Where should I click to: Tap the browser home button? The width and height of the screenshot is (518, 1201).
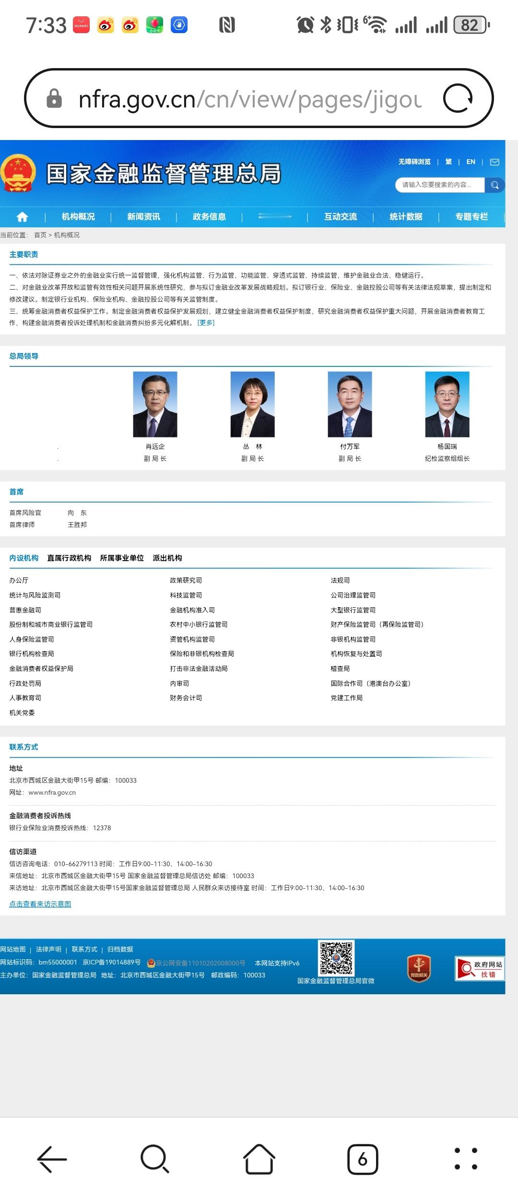coord(259,1160)
